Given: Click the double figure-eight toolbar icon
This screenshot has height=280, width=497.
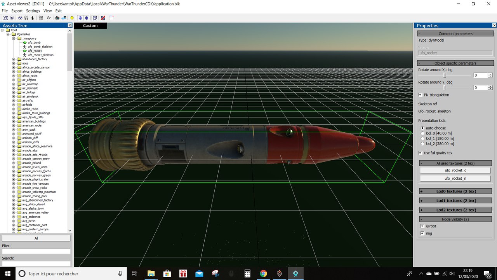Looking at the screenshot, I should point(26,18).
